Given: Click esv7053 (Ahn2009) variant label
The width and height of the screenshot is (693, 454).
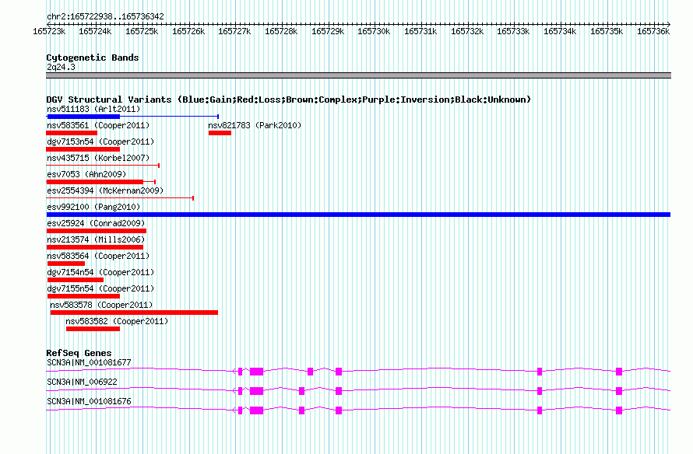Looking at the screenshot, I should click(86, 174).
